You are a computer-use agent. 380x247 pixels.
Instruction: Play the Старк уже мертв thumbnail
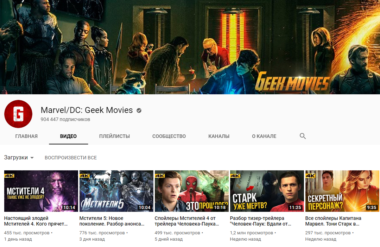click(267, 191)
